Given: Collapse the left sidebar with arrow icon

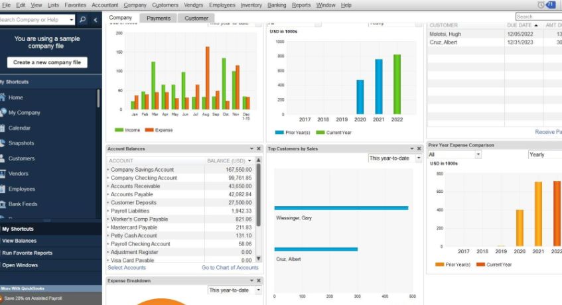Looking at the screenshot, I should point(96,20).
